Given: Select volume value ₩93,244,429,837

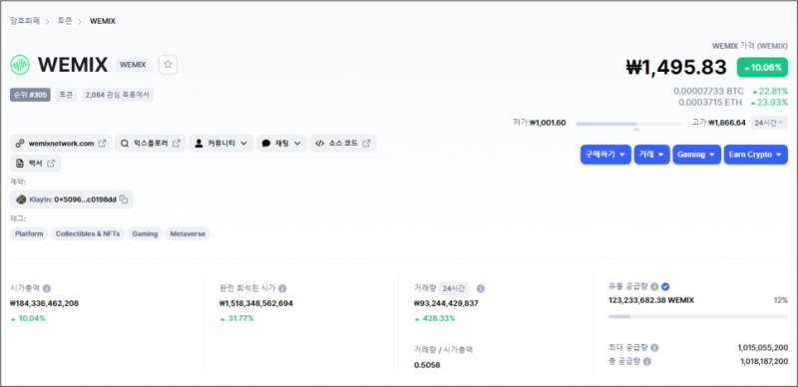Looking at the screenshot, I should click(x=446, y=303).
